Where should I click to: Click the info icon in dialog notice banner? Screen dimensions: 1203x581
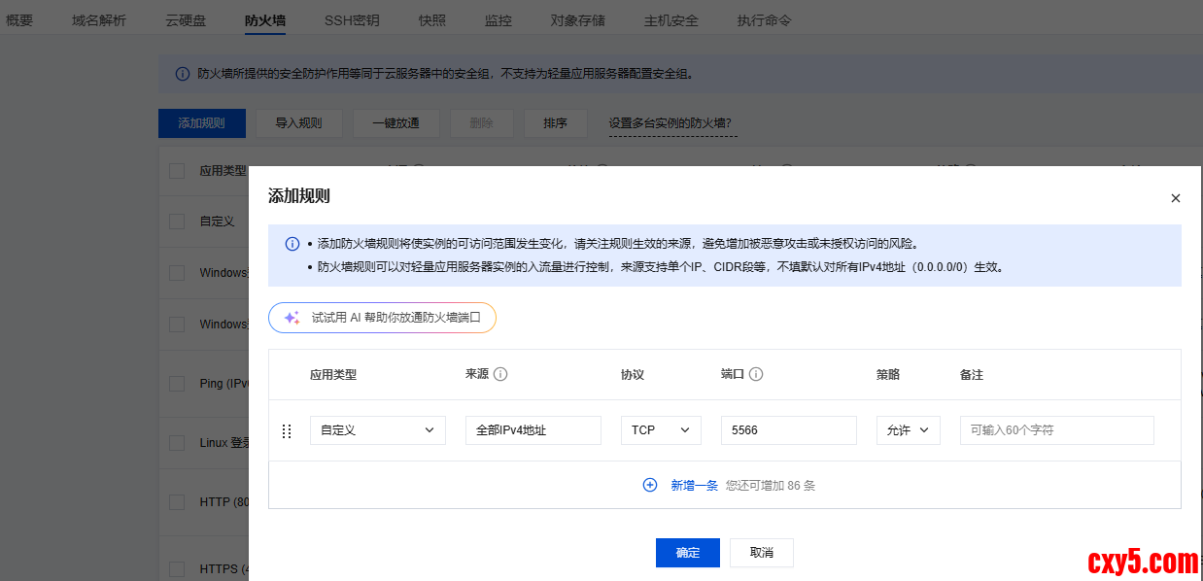click(x=292, y=244)
